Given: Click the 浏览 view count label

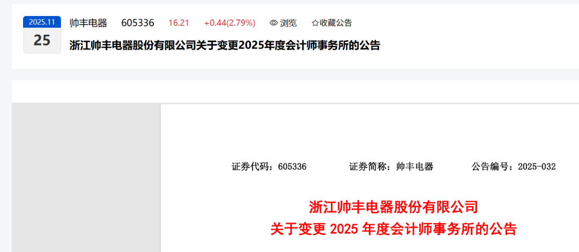Looking at the screenshot, I should tap(288, 23).
